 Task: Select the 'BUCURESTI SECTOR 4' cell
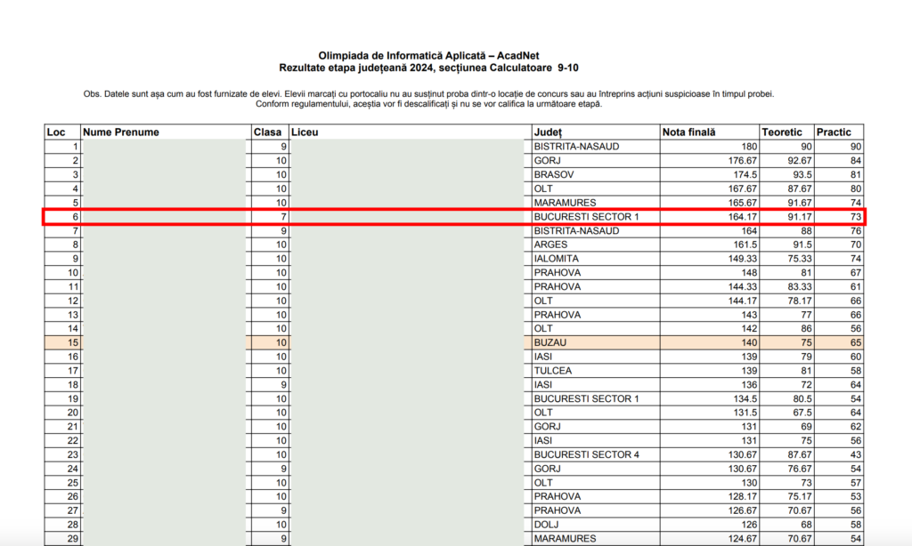[586, 454]
